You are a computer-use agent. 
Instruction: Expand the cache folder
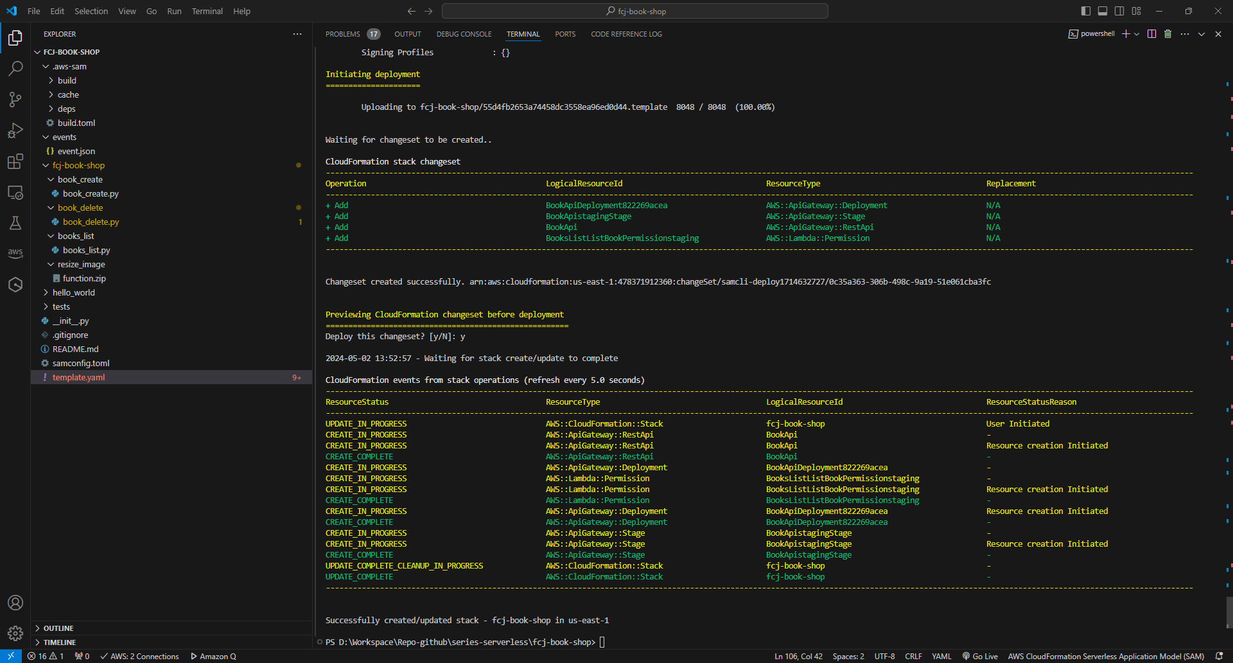[51, 94]
